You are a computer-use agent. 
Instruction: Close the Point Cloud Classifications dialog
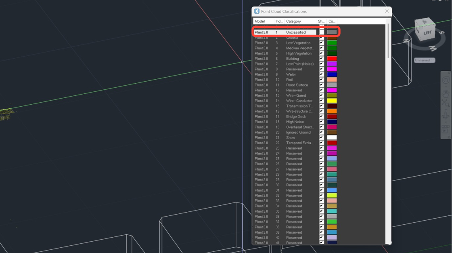387,11
